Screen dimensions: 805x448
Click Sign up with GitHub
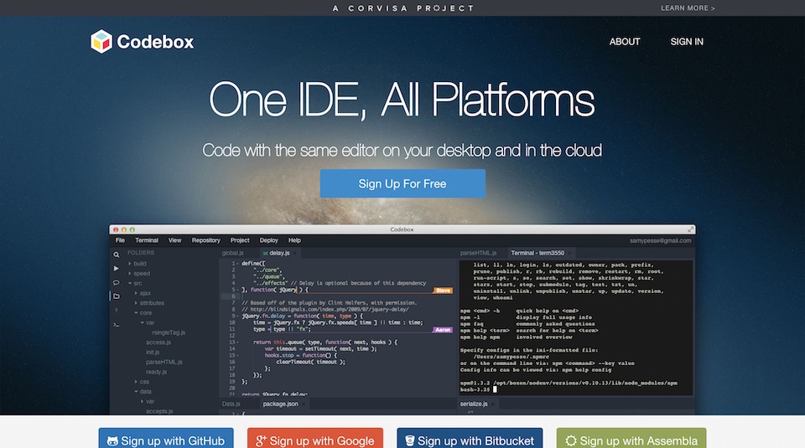[166, 440]
